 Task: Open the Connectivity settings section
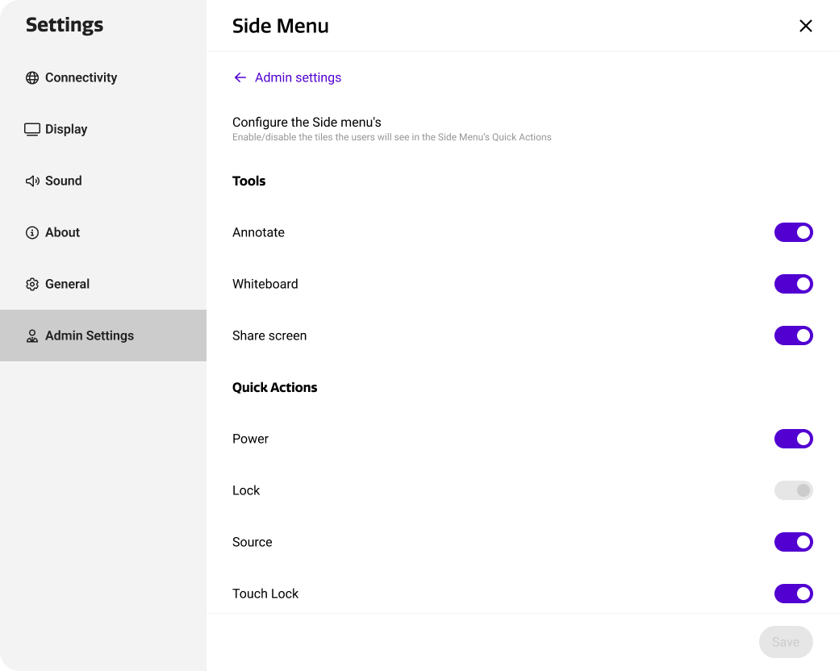coord(81,77)
